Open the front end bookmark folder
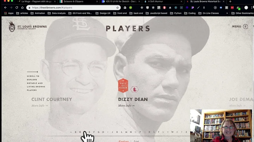This screenshot has width=254, height=142. point(120,13)
